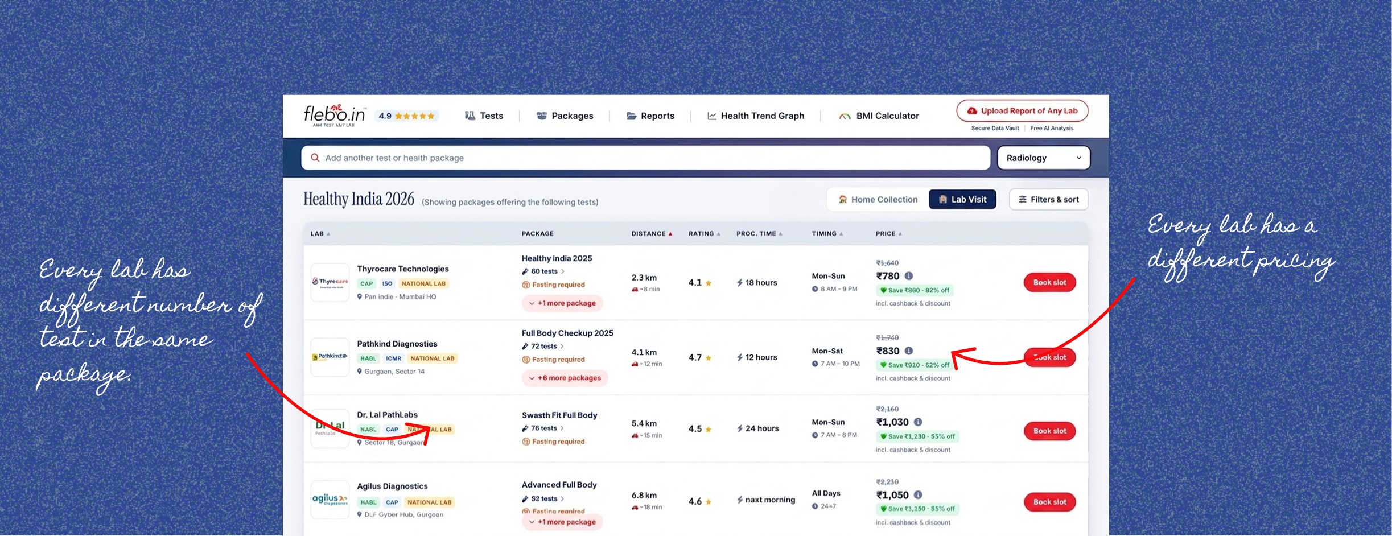The height and width of the screenshot is (536, 1392).
Task: Click the Pathkind Diagnostics logo thumbnail
Action: click(x=330, y=357)
